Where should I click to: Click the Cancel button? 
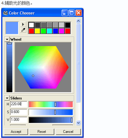(68, 132)
